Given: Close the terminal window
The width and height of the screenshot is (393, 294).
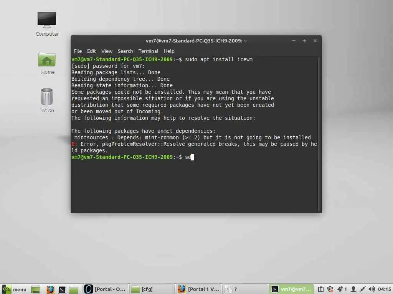Looking at the screenshot, I should [315, 41].
